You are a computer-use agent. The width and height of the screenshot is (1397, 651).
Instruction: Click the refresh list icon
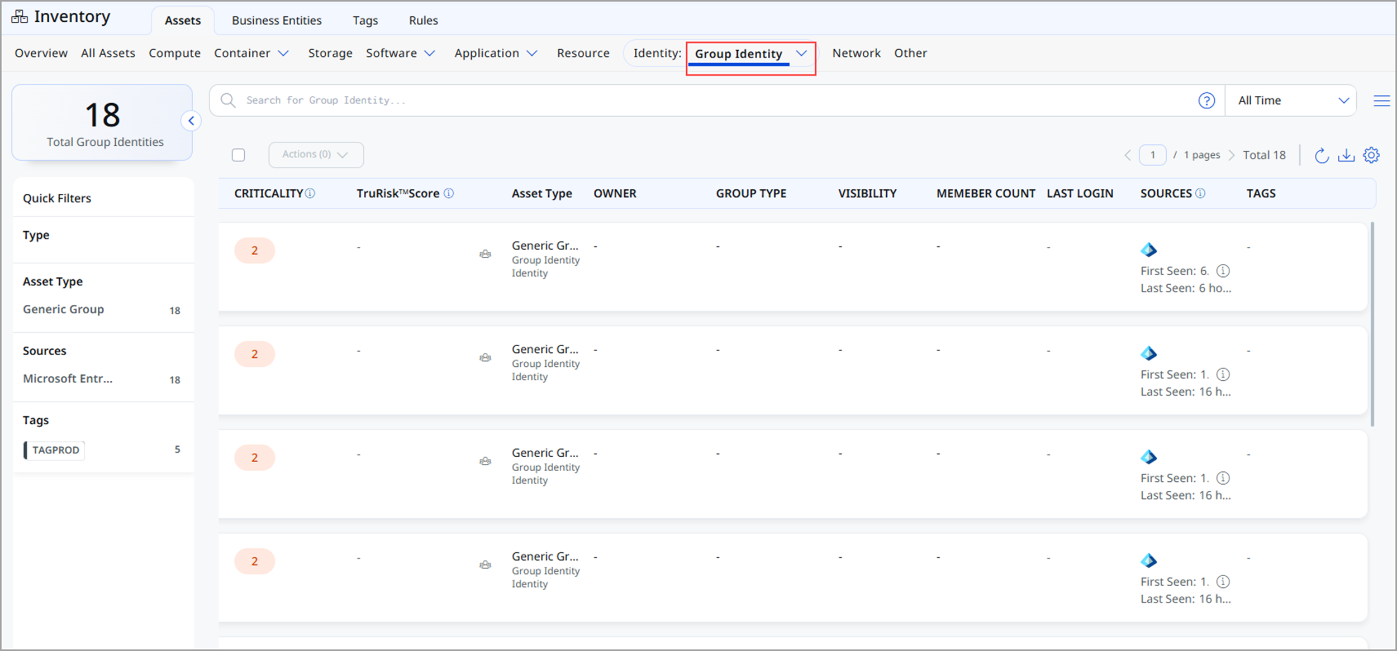(1321, 155)
